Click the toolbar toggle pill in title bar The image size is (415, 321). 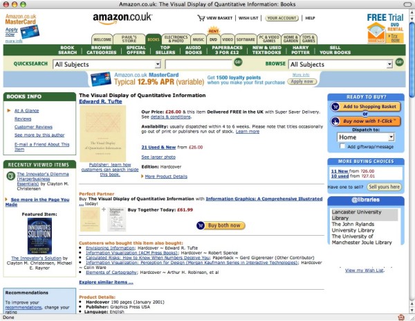pos(407,4)
